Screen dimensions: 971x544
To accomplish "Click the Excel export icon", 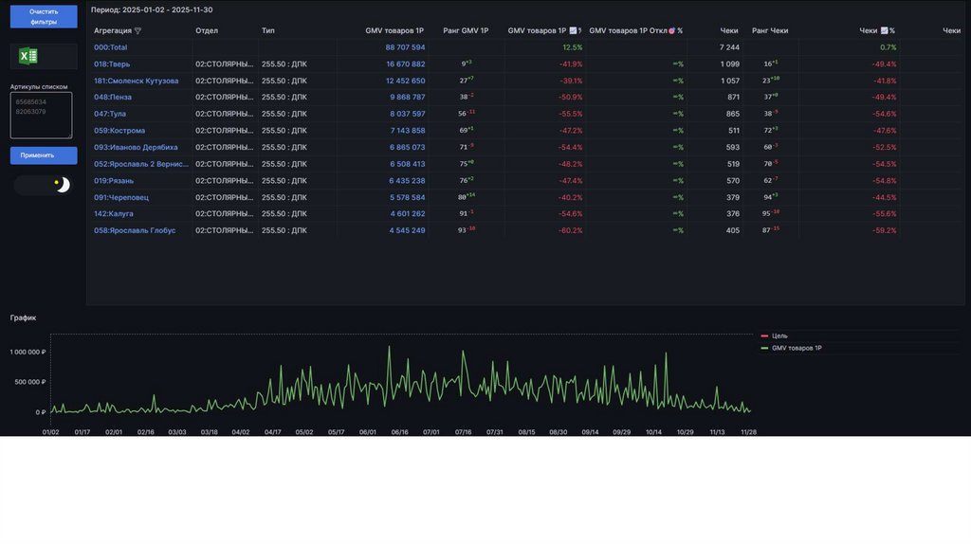I will pyautogui.click(x=29, y=57).
